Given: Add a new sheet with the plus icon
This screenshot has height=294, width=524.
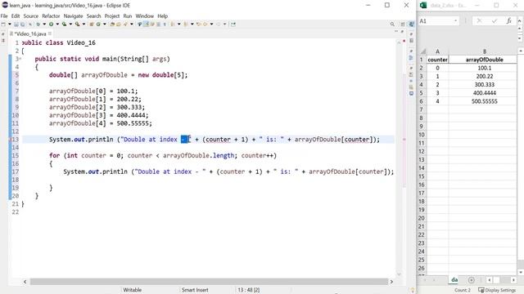Looking at the screenshot, I should pyautogui.click(x=472, y=280).
